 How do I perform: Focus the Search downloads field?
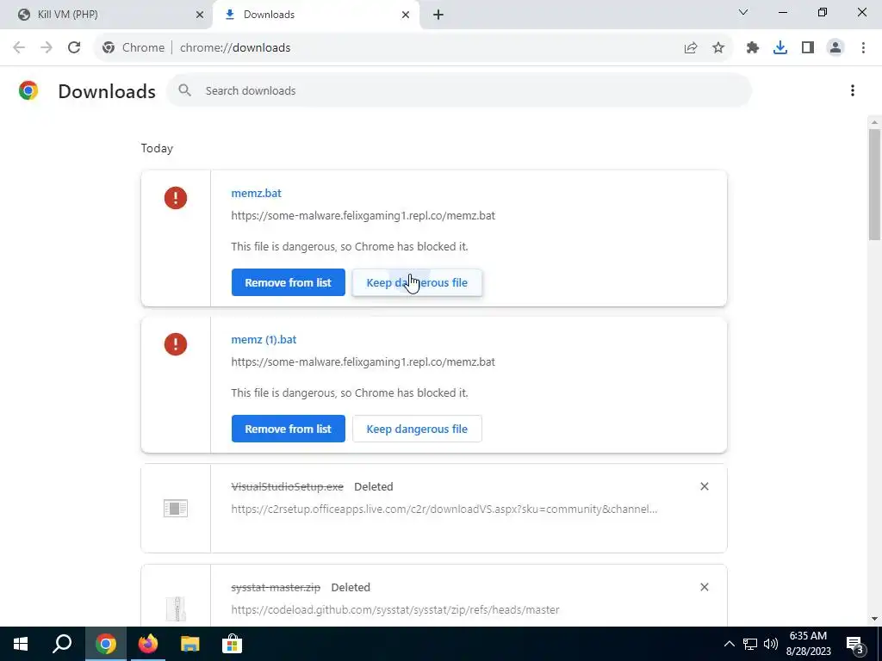point(459,90)
